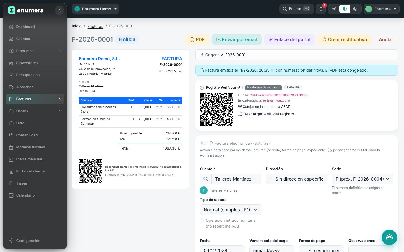The image size is (404, 252).
Task: Collapse the sidebar with the arrow button
Action: click(59, 10)
